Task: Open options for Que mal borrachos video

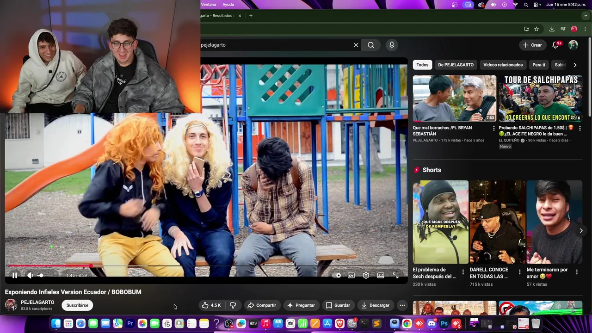Action: (x=493, y=128)
